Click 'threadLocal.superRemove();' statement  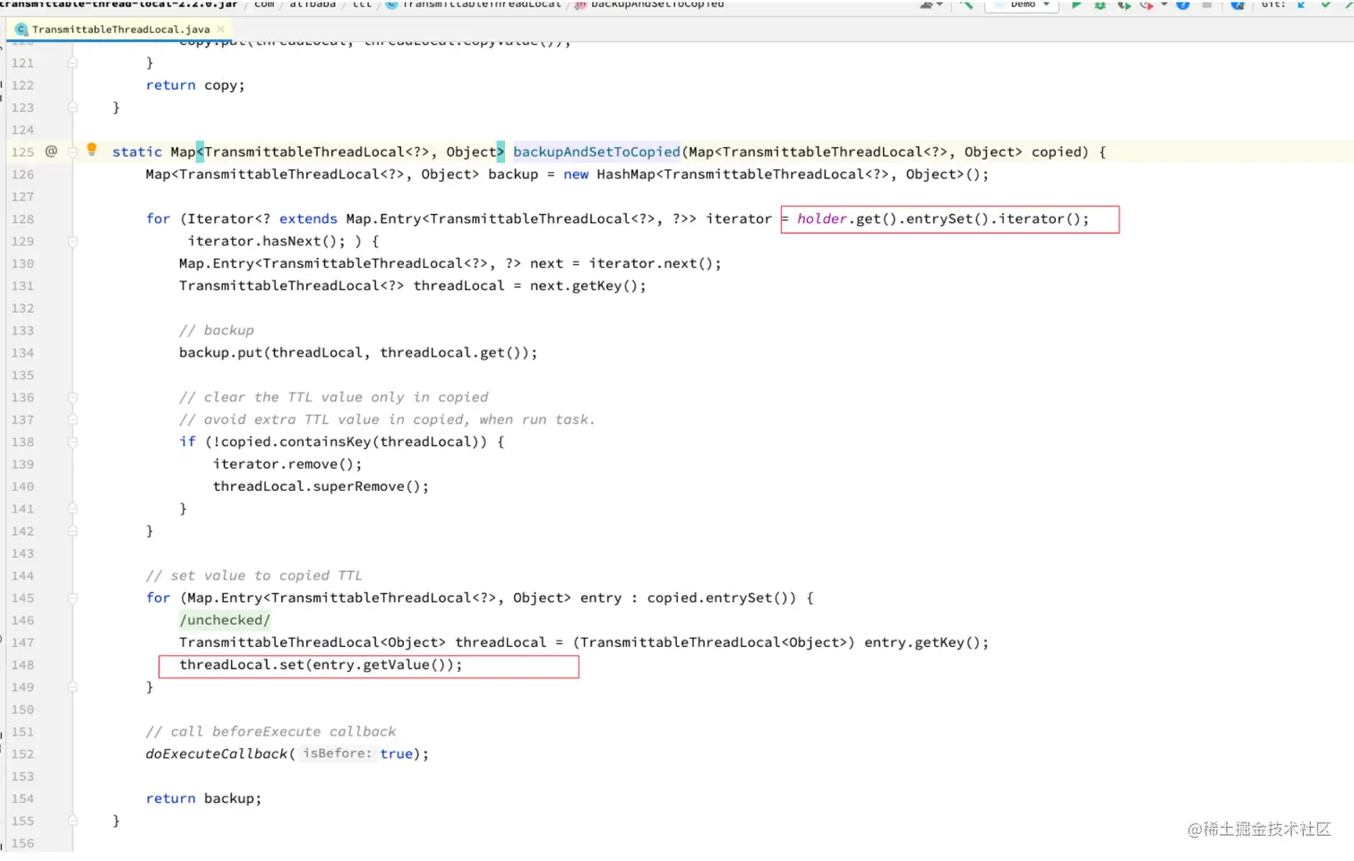321,486
